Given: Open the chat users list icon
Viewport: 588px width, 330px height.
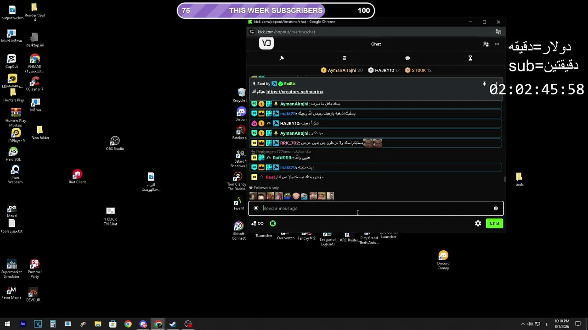Looking at the screenshot, I should point(486,44).
